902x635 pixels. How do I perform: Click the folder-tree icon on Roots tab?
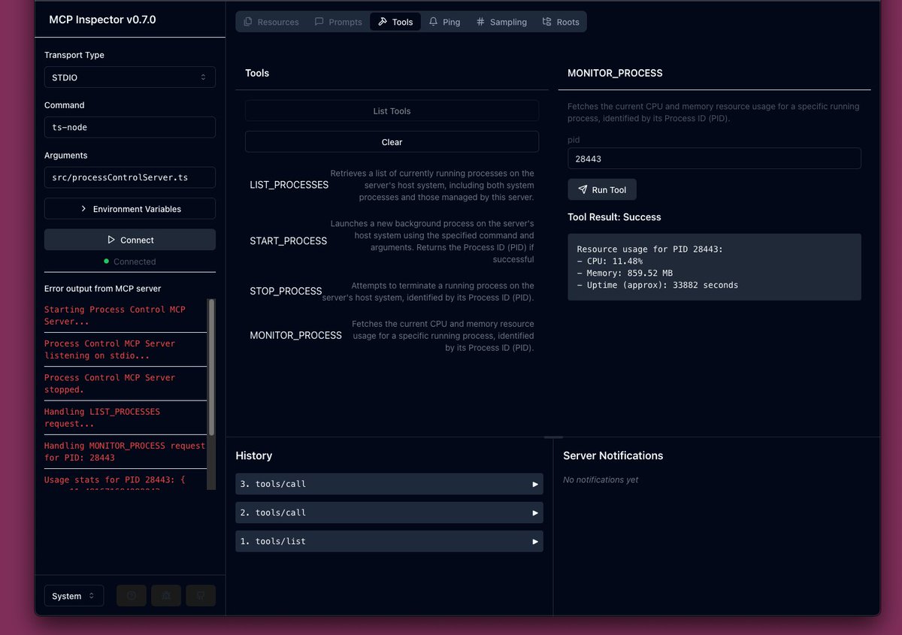pos(547,22)
